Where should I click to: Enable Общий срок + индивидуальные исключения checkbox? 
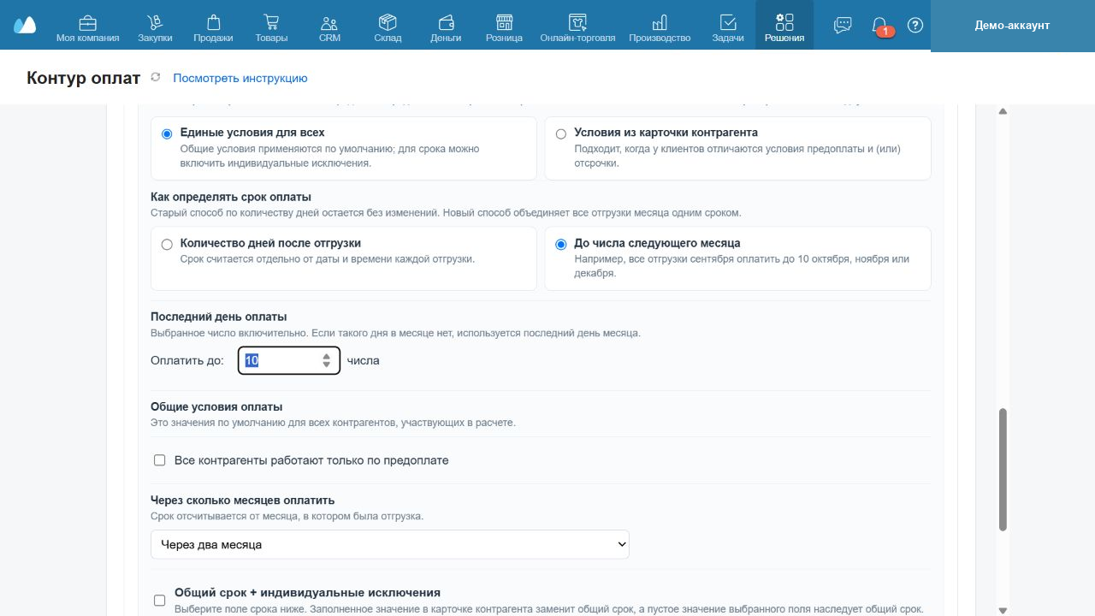point(159,601)
